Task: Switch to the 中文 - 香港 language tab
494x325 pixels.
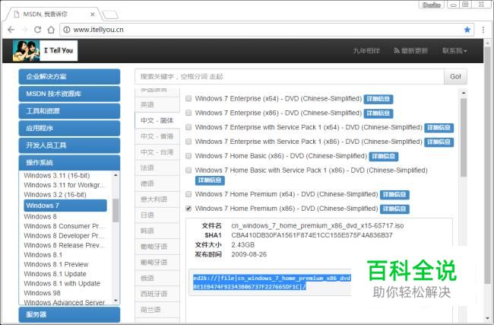Action: [157, 136]
